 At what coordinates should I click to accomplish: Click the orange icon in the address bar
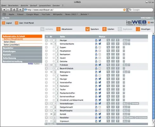[125, 10]
